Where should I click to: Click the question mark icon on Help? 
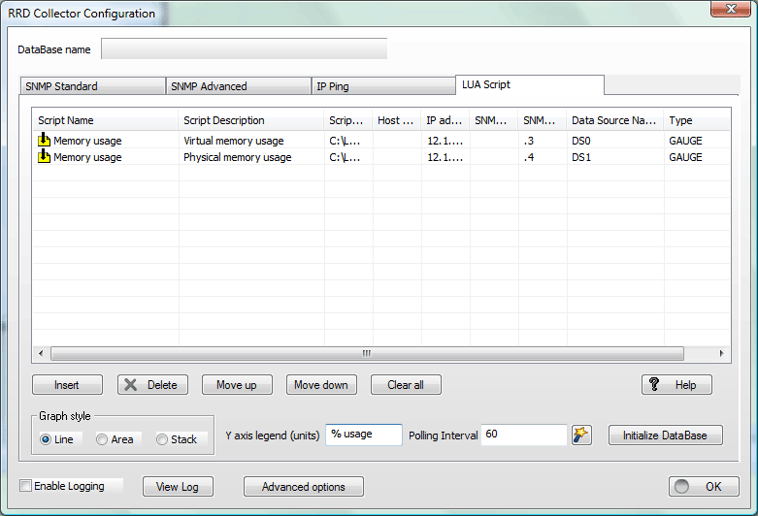[x=654, y=384]
